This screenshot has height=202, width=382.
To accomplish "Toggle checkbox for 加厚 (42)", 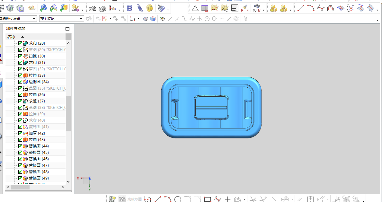I will pyautogui.click(x=20, y=133).
